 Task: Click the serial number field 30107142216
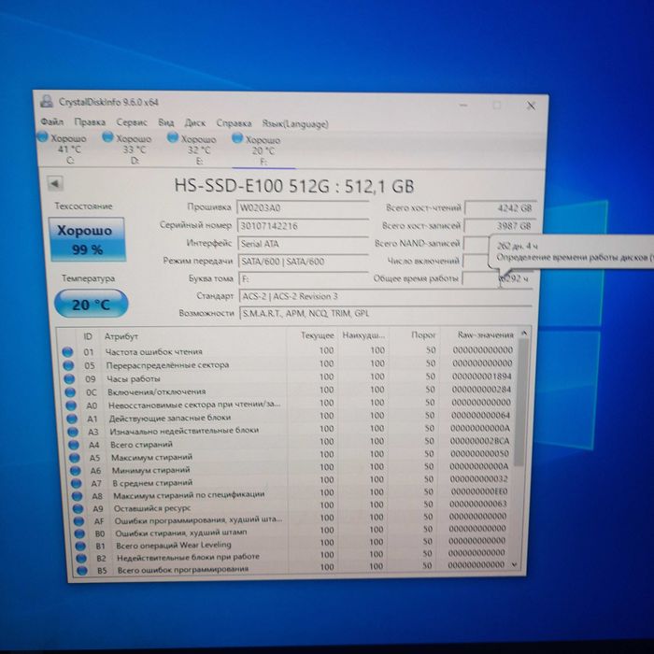pos(303,226)
